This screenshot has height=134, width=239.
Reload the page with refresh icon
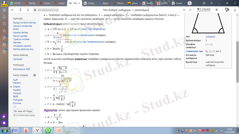(28, 10)
